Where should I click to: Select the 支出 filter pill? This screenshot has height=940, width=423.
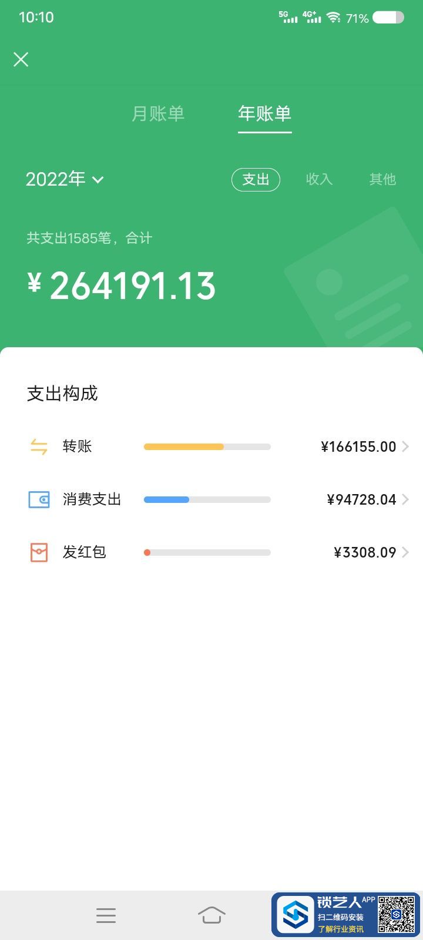tap(256, 179)
